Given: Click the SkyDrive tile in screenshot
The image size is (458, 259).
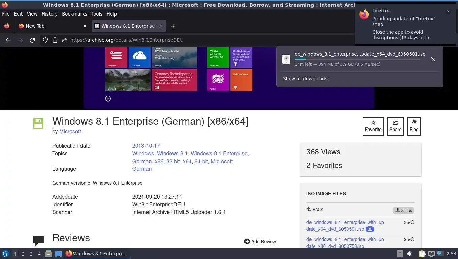Looking at the screenshot, I should click(139, 57).
